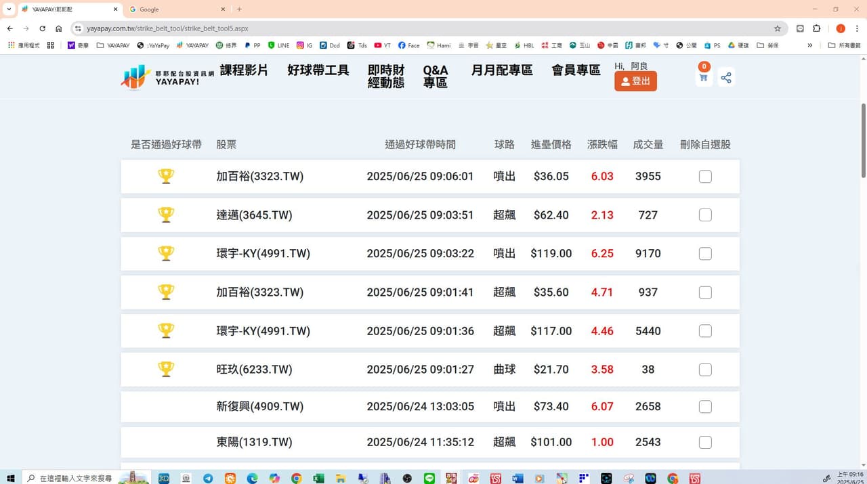This screenshot has width=867, height=484.
Task: Click the 漲跌幅 column header
Action: [602, 144]
